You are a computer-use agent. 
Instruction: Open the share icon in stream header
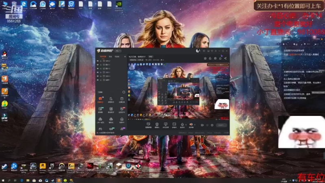click(x=225, y=58)
